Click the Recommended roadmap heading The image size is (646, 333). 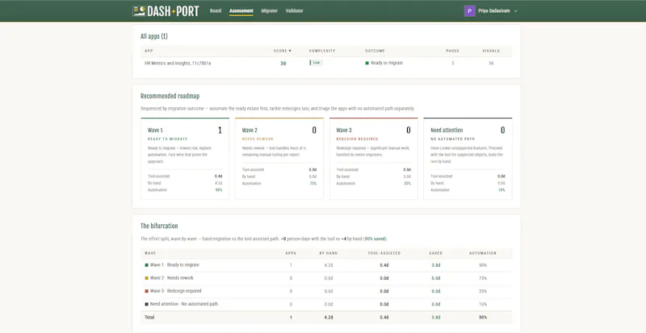pyautogui.click(x=170, y=96)
